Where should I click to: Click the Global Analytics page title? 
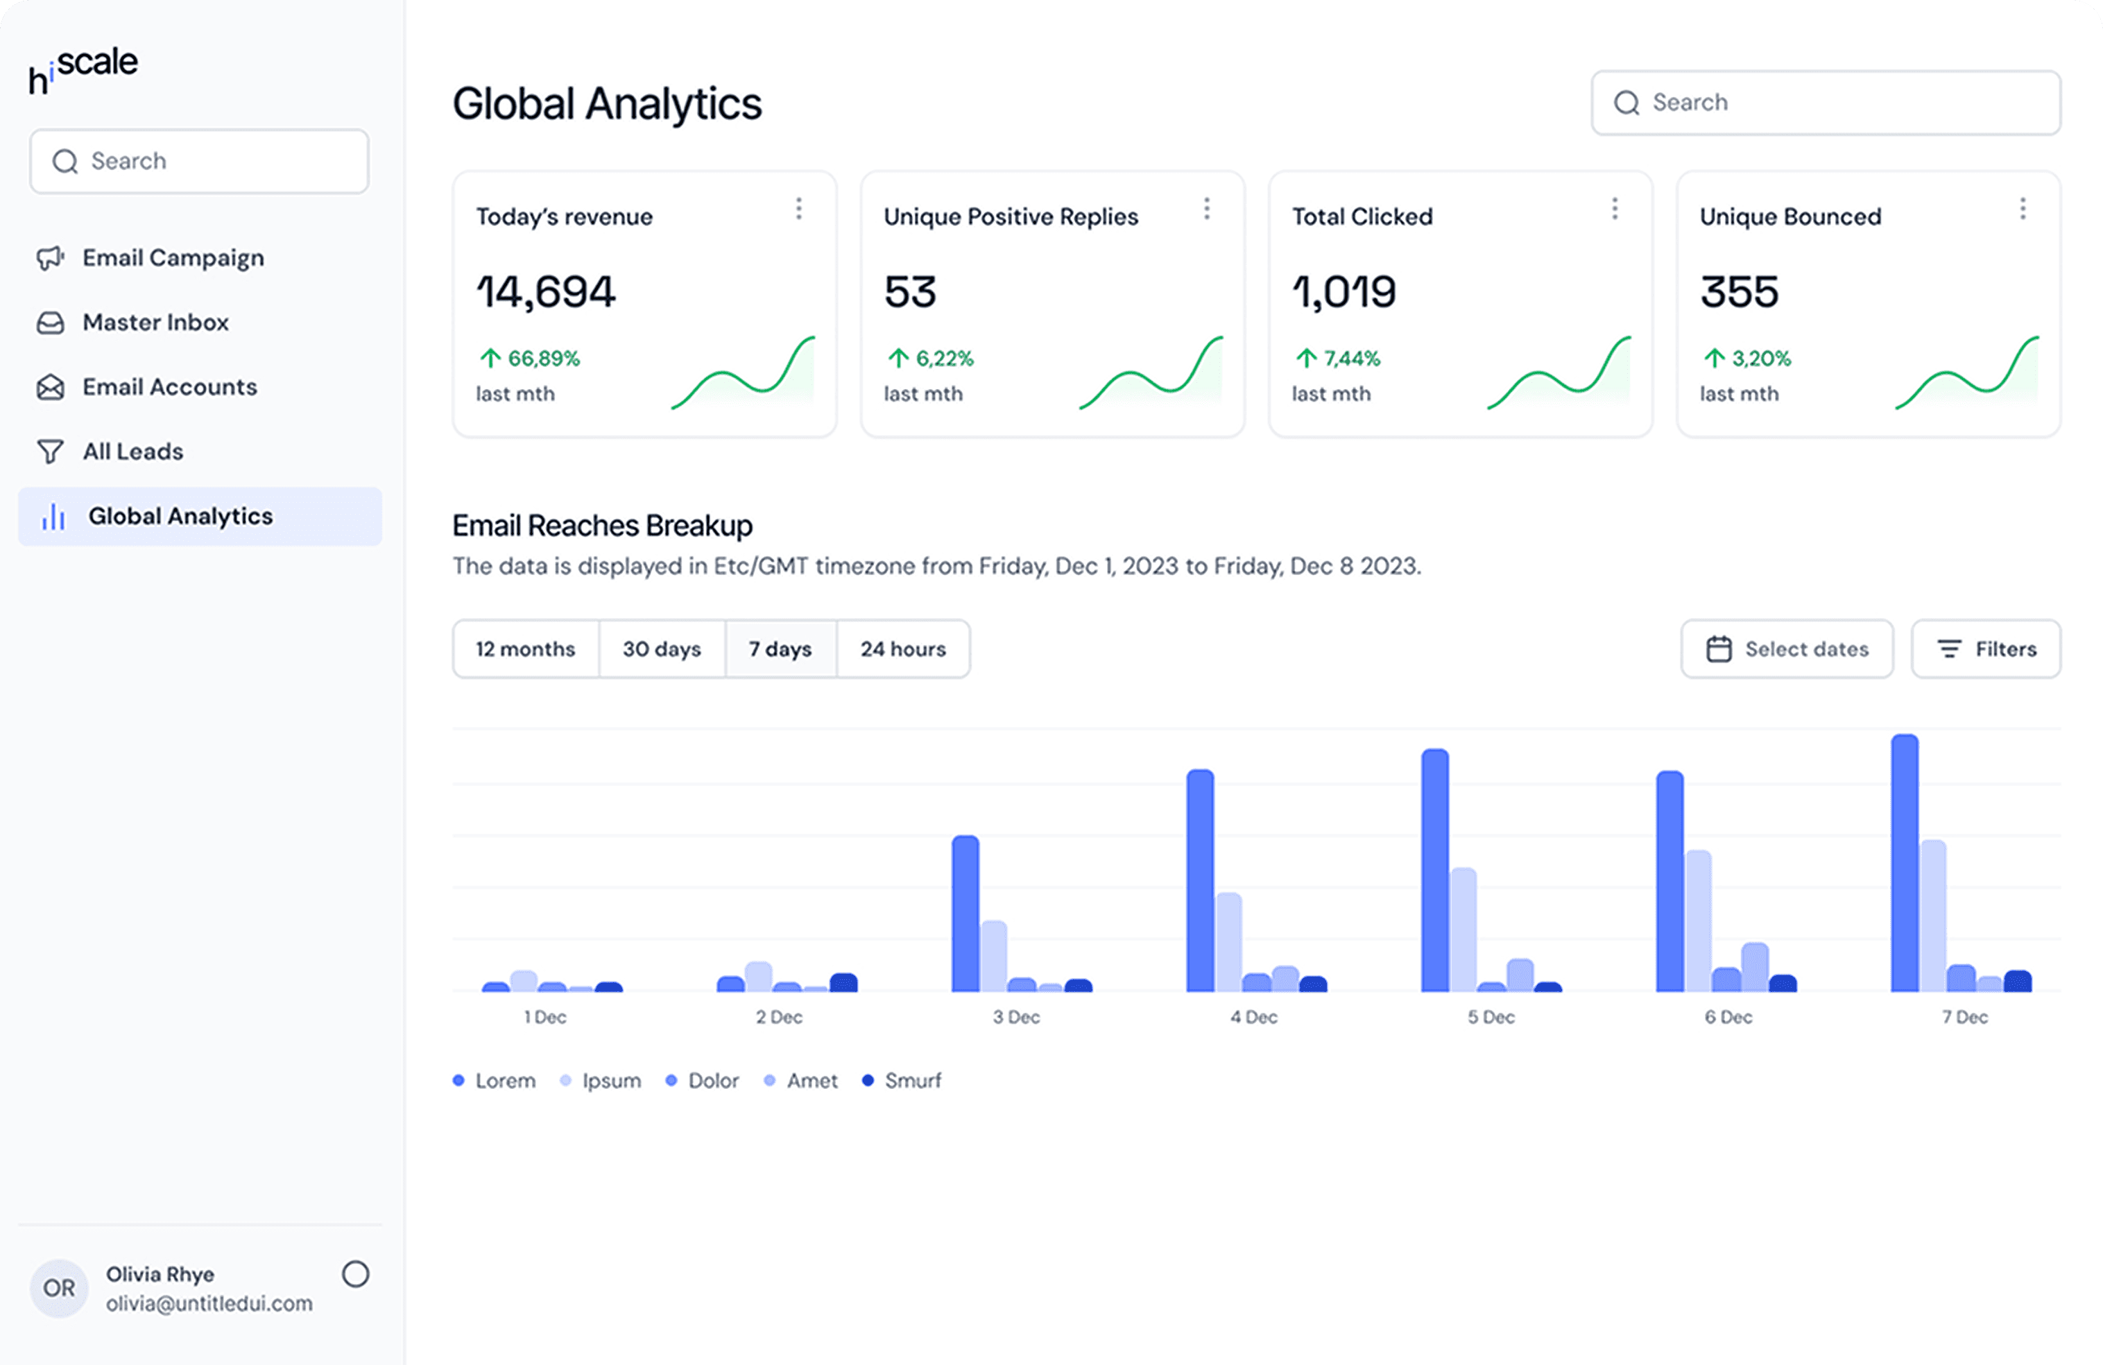pos(607,104)
